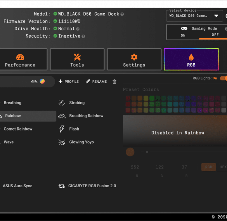Image resolution: width=227 pixels, height=221 pixels.
Task: Select the RGB tab
Action: click(191, 59)
